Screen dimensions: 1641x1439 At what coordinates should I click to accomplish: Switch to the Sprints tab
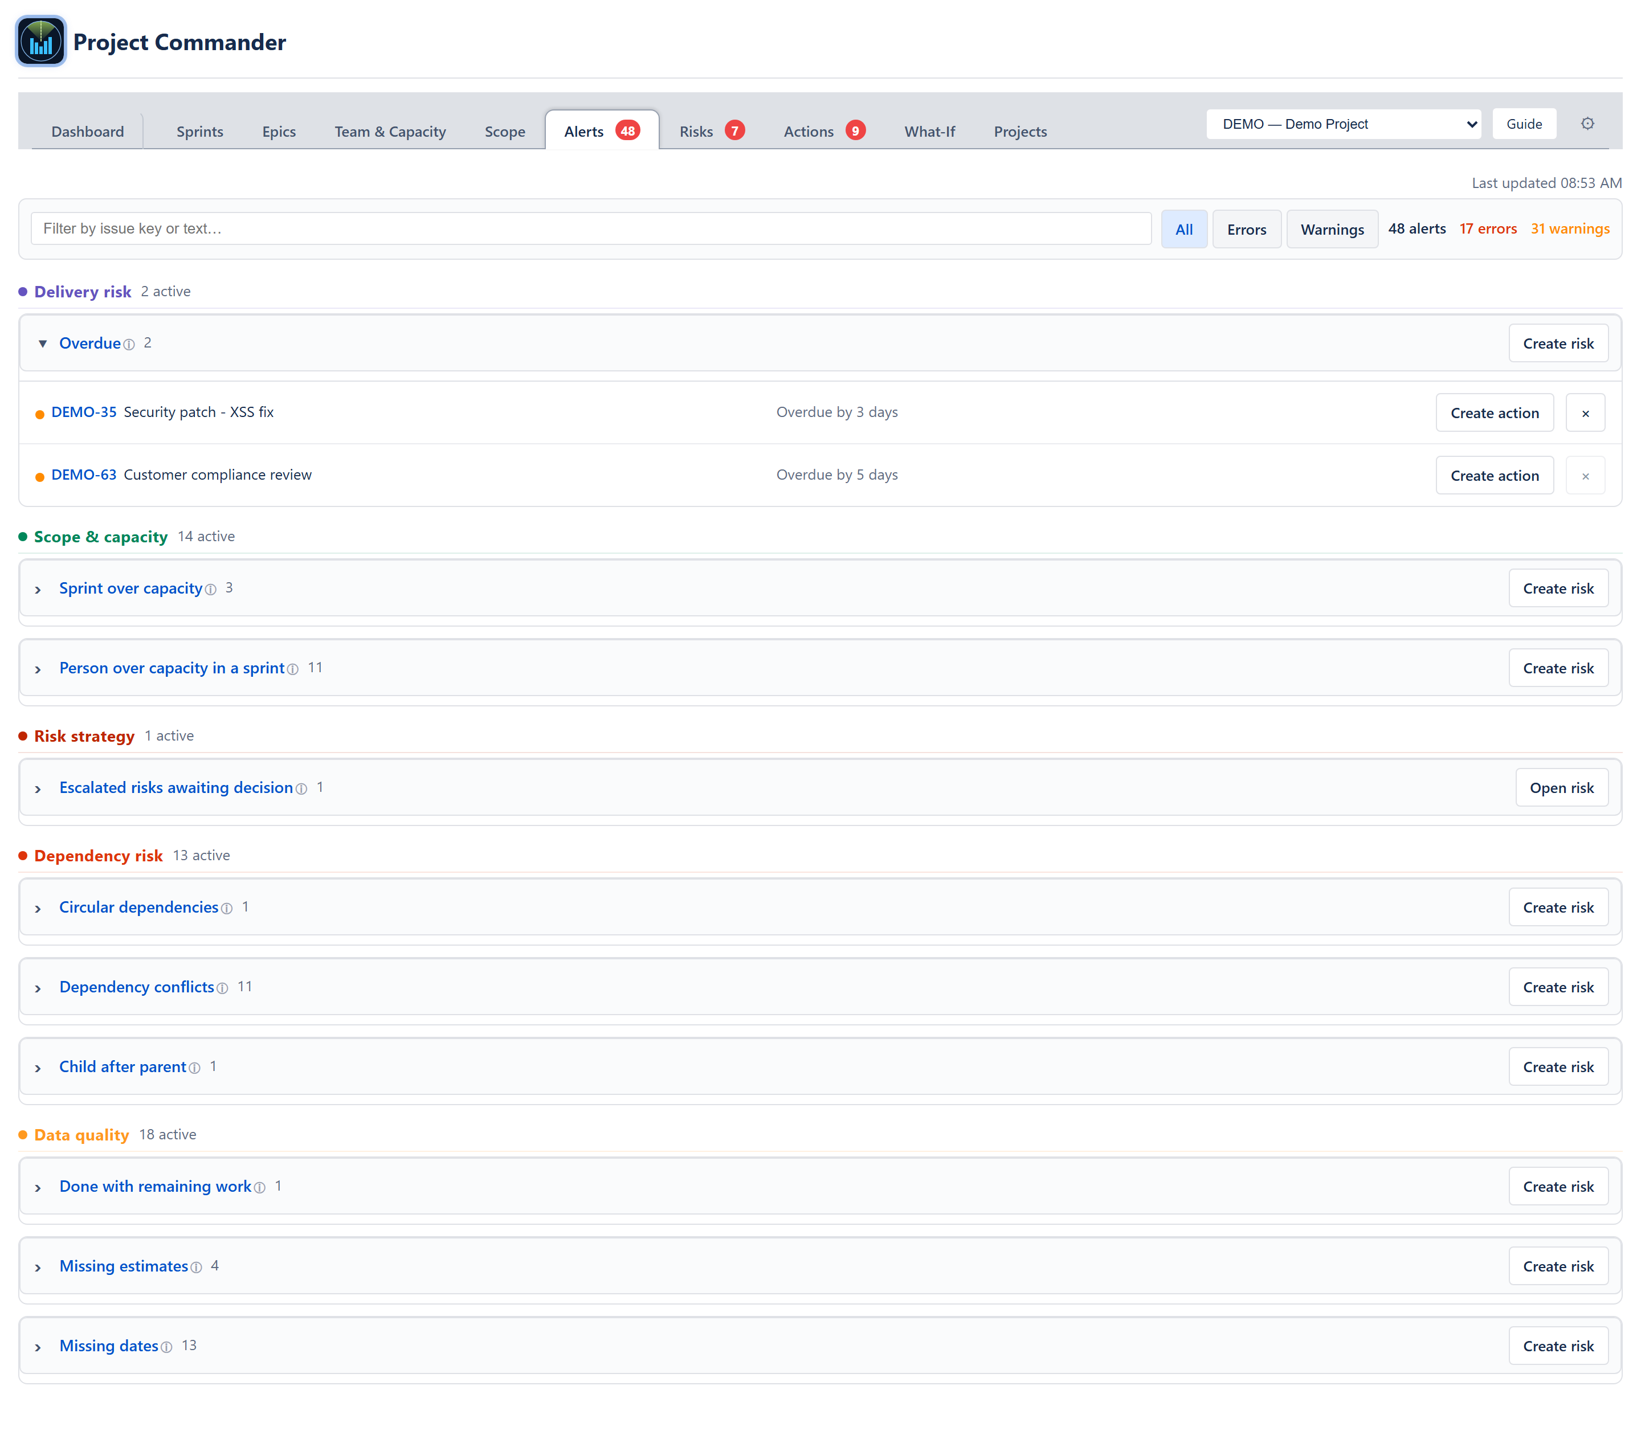tap(200, 131)
